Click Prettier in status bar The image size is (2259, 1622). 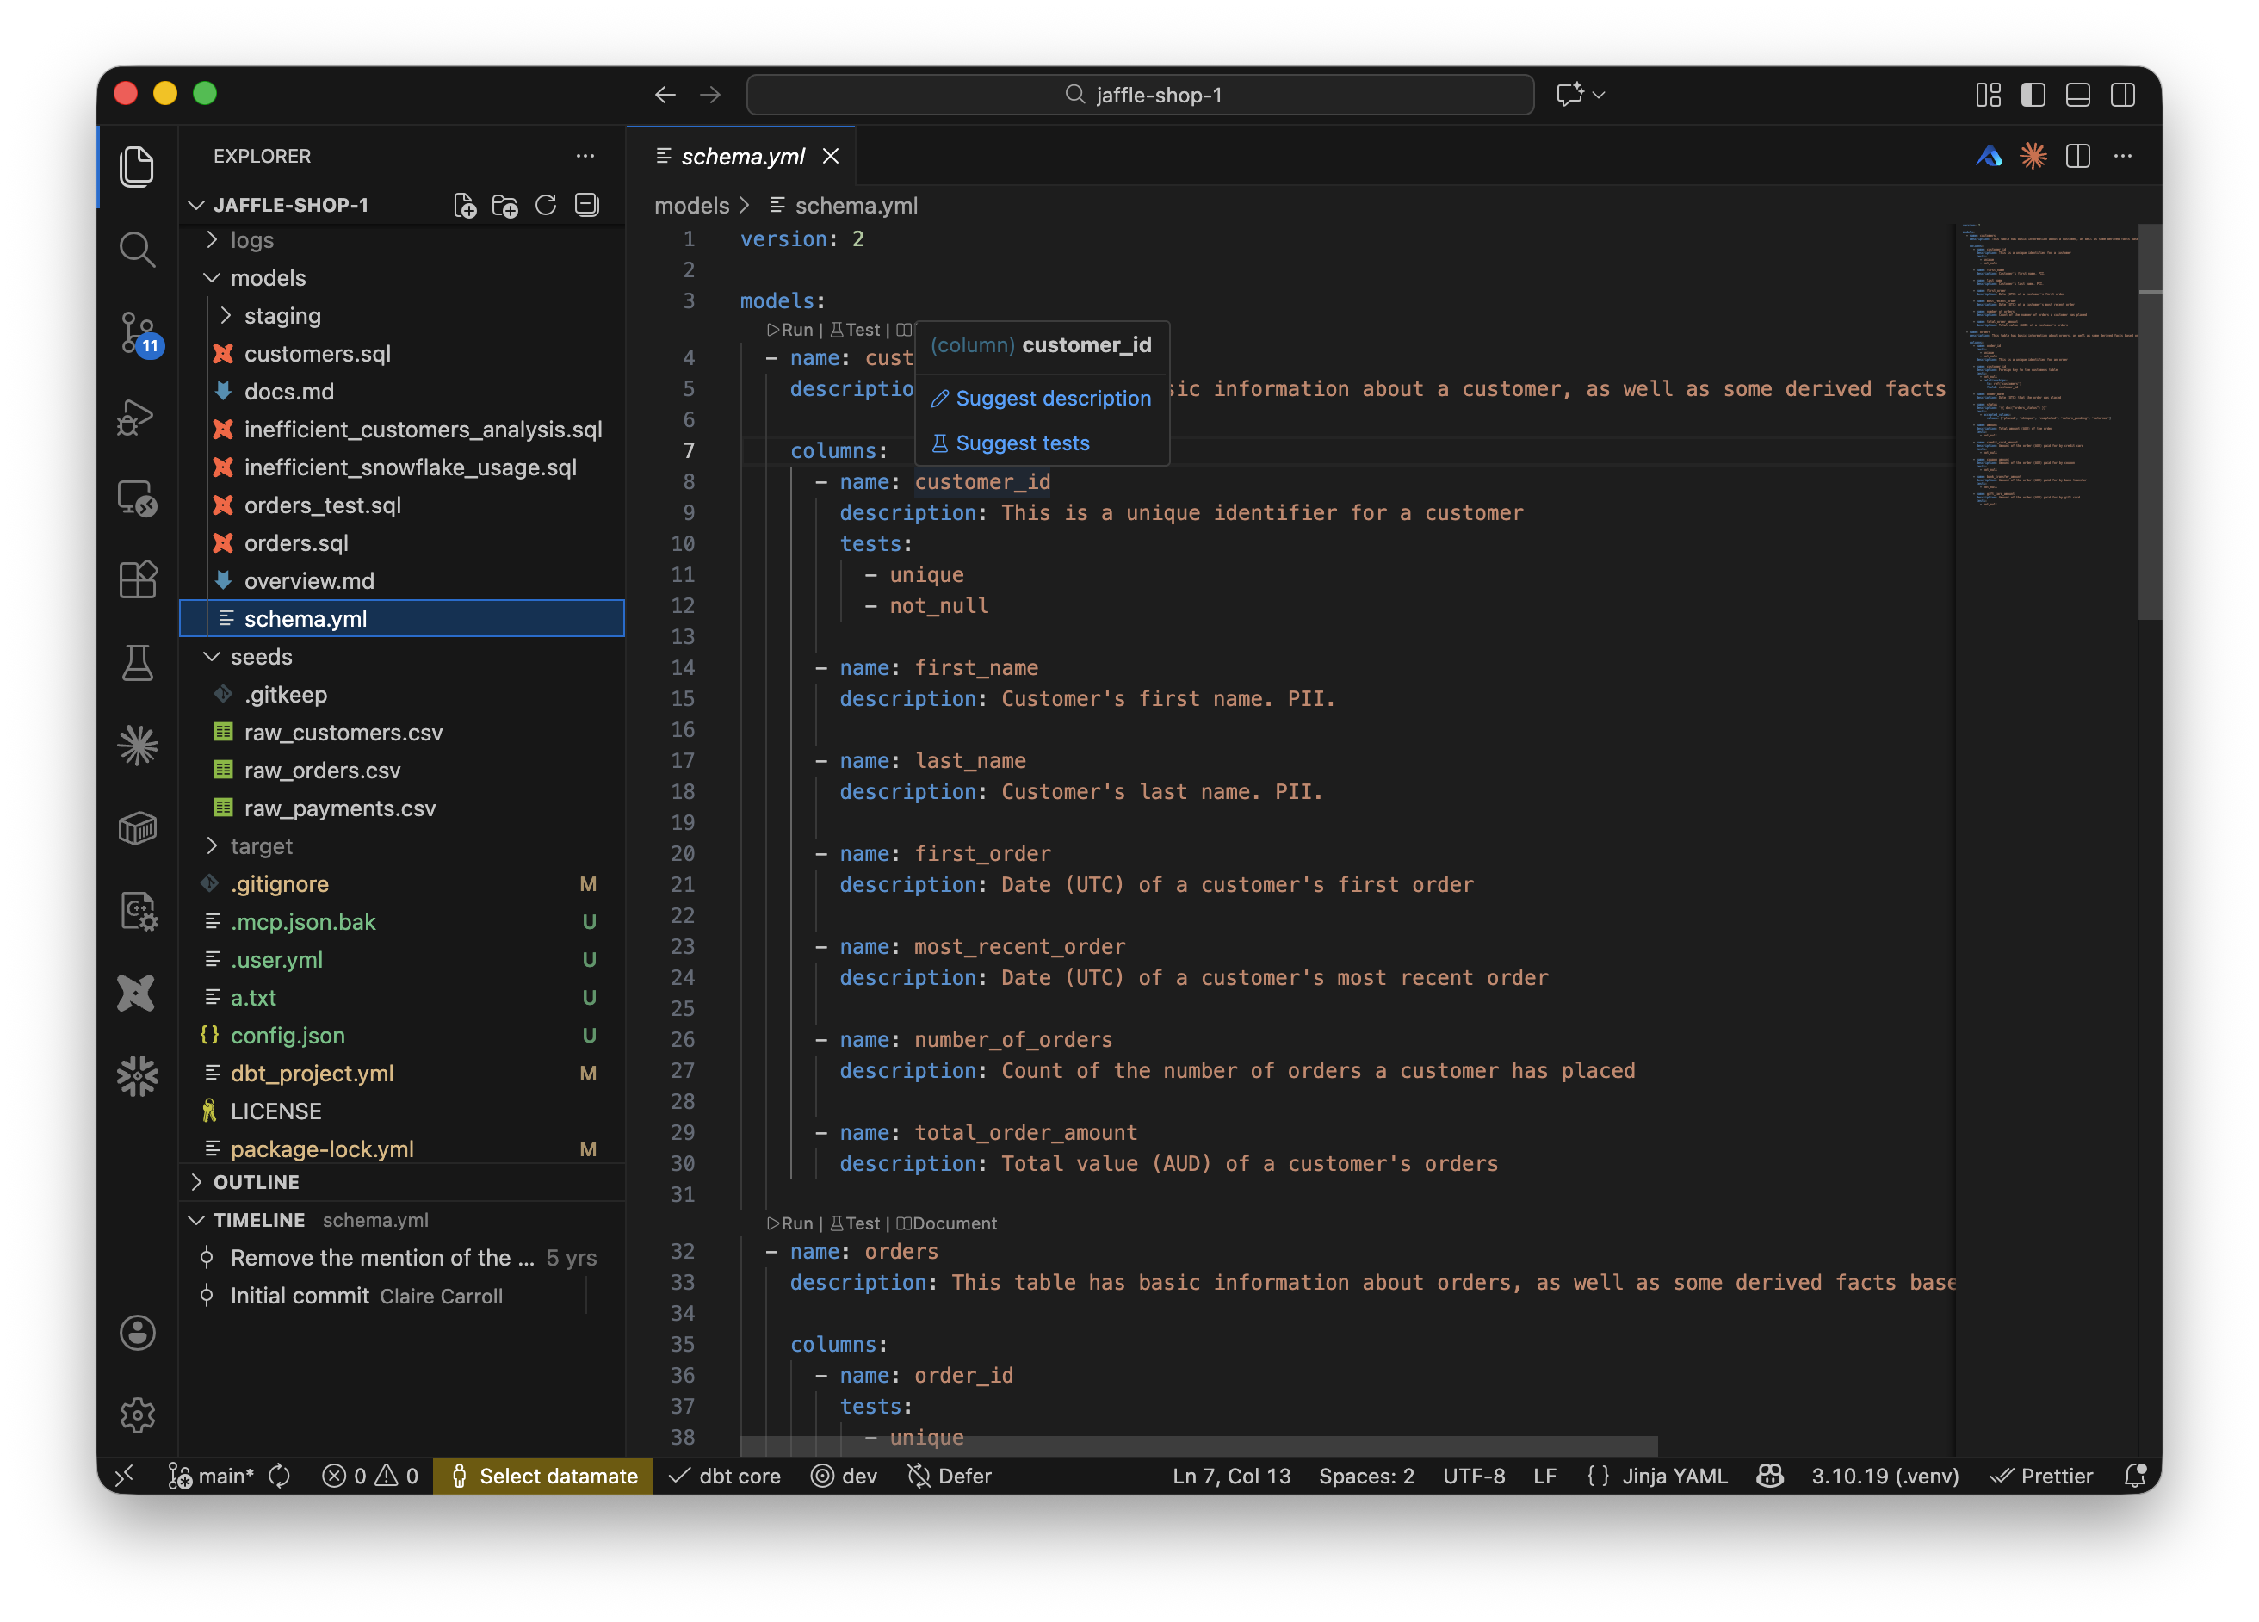2041,1476
